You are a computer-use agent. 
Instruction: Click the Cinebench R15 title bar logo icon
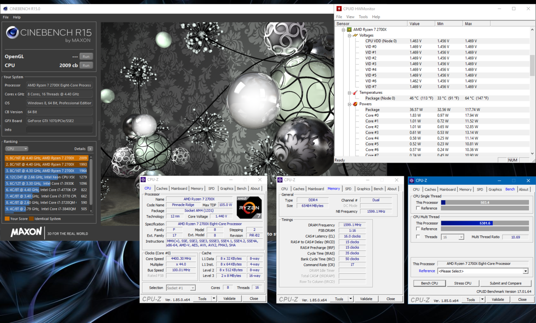tap(5, 8)
